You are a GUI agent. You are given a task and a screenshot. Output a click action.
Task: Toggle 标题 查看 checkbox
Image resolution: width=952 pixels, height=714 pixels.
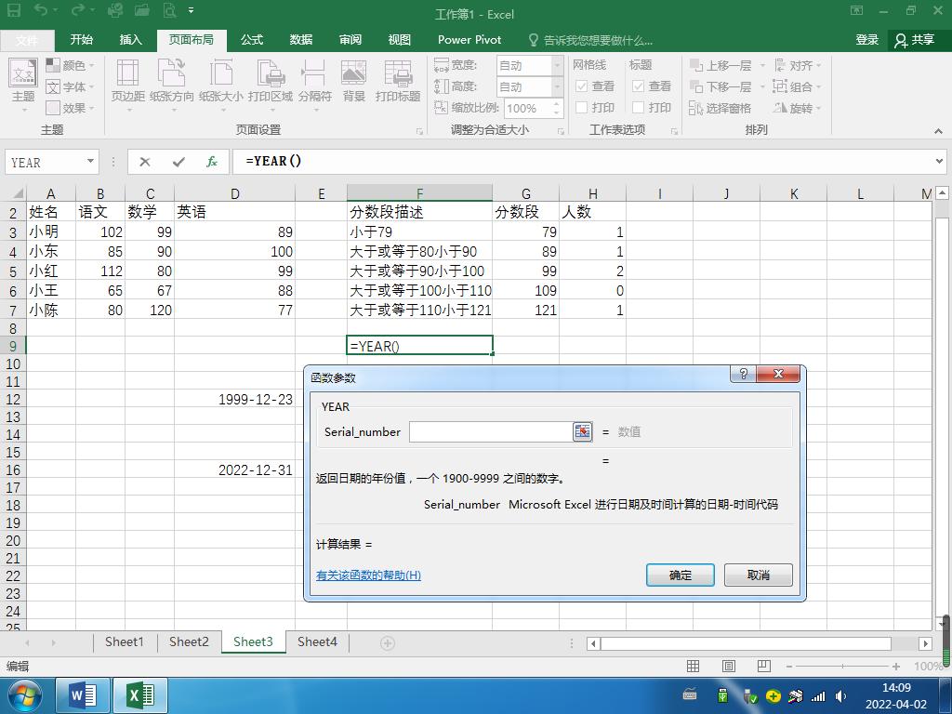pyautogui.click(x=638, y=85)
